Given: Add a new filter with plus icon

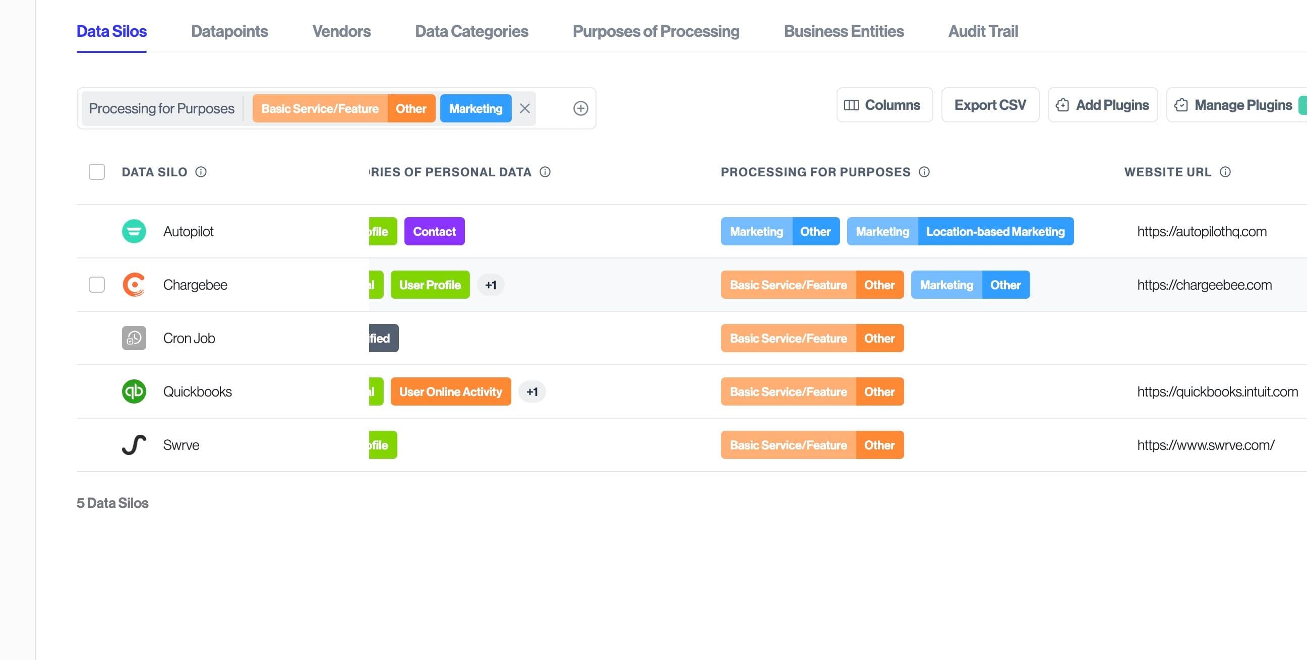Looking at the screenshot, I should pos(580,108).
